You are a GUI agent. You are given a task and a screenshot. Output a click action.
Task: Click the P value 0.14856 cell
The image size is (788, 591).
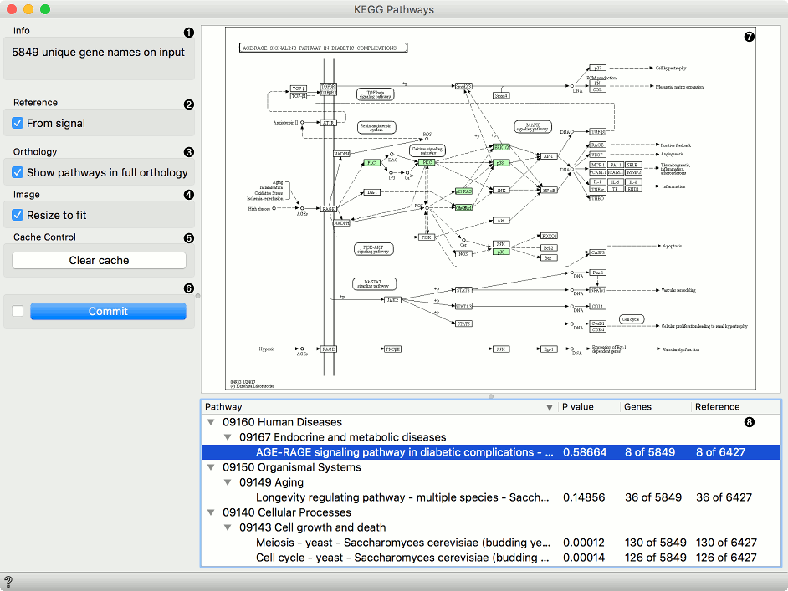coord(584,497)
